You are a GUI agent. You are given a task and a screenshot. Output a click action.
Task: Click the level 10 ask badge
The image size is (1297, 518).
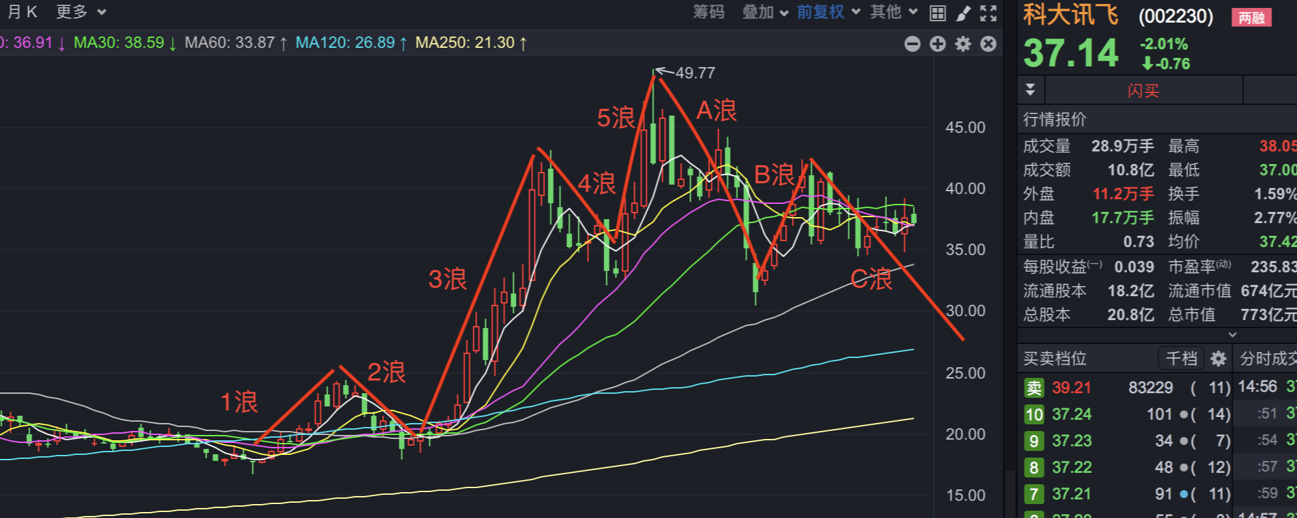click(1034, 414)
